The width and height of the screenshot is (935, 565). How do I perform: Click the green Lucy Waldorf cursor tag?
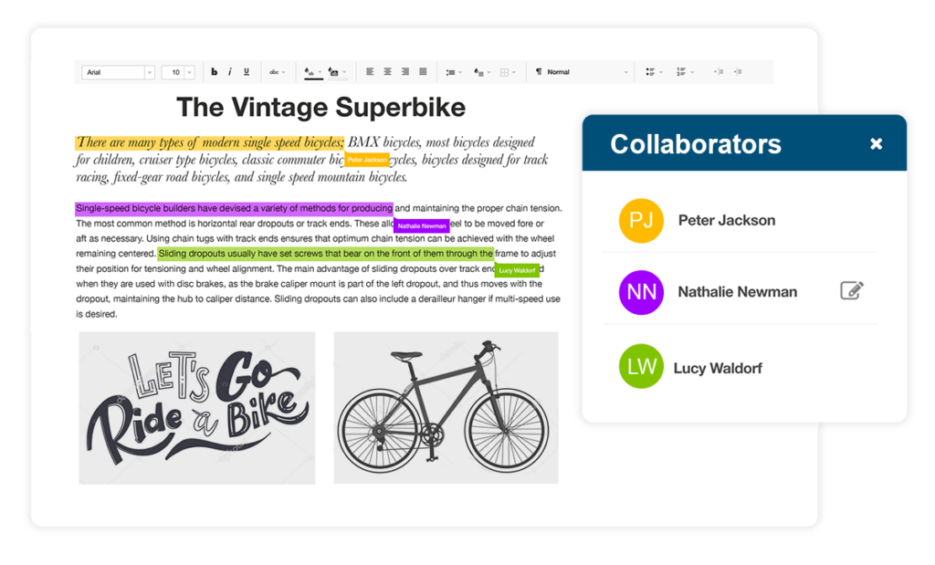click(517, 270)
